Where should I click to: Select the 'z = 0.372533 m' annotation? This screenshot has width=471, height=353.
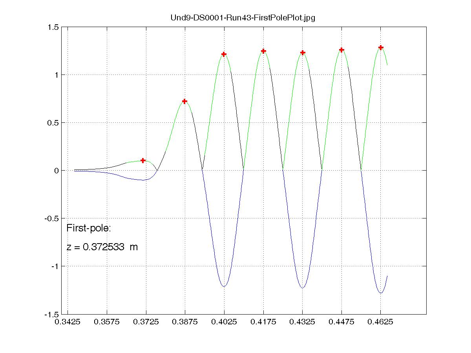[x=102, y=247]
